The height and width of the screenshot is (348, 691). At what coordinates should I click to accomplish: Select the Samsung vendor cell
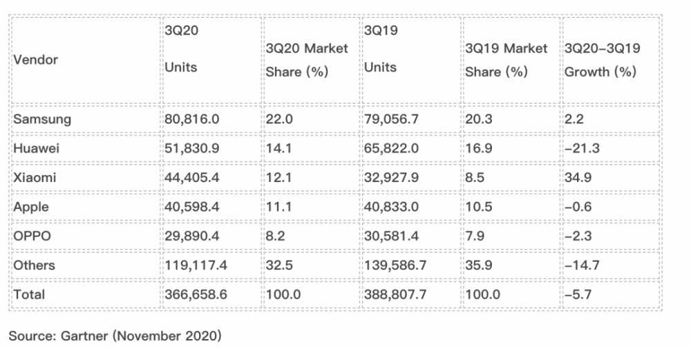[42, 119]
